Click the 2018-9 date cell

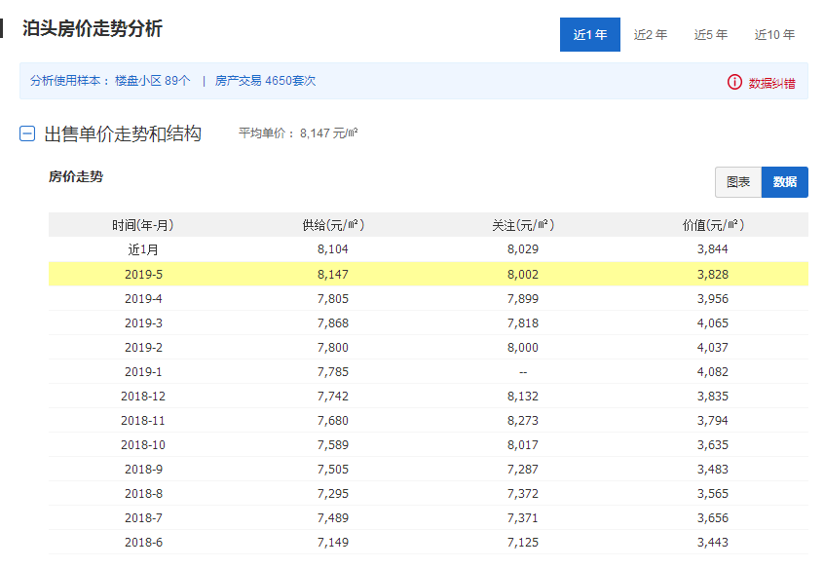point(143,470)
